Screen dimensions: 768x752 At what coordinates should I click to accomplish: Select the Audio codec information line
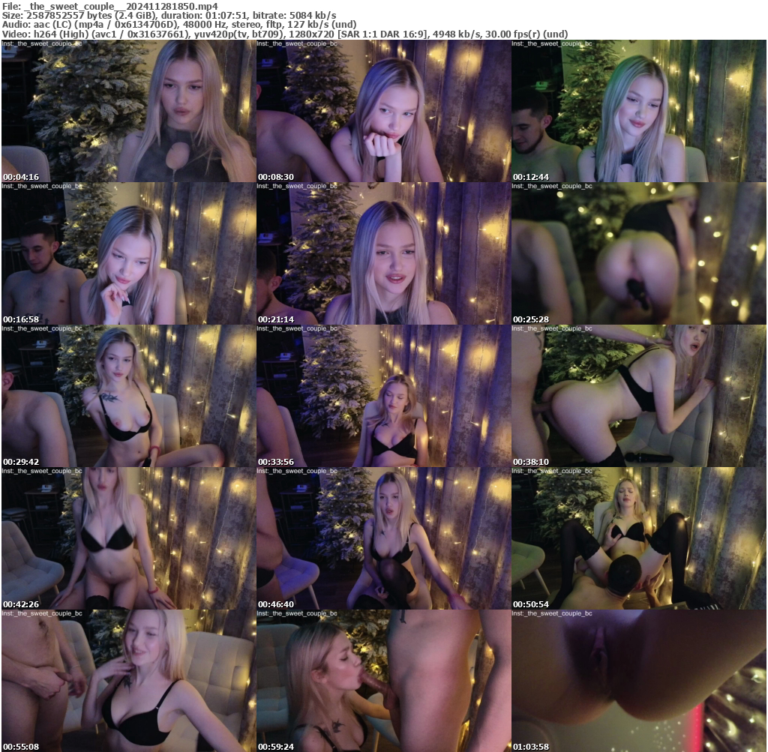[172, 23]
